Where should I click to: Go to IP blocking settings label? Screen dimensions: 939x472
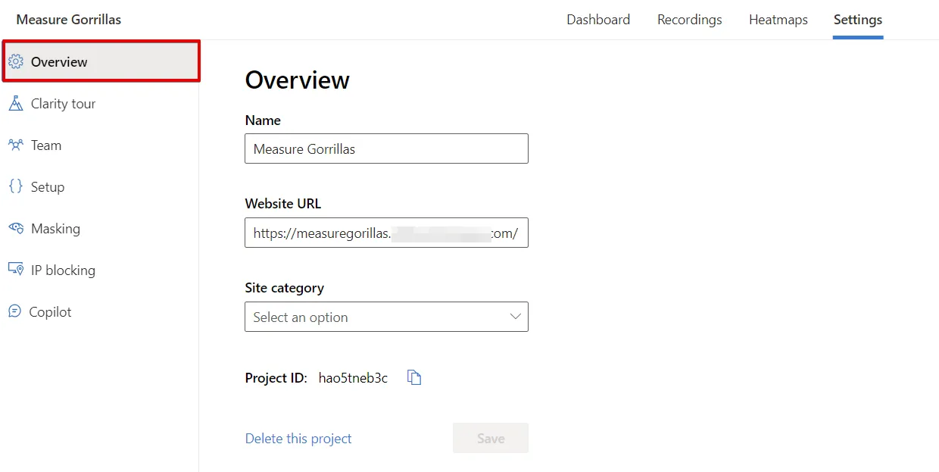coord(63,270)
